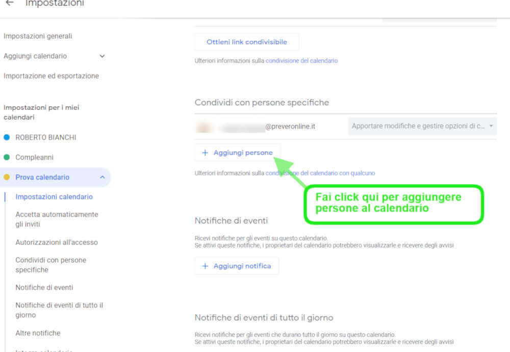The image size is (510, 352).
Task: Select Impostazioni calendario in the sidebar
Action: click(54, 197)
